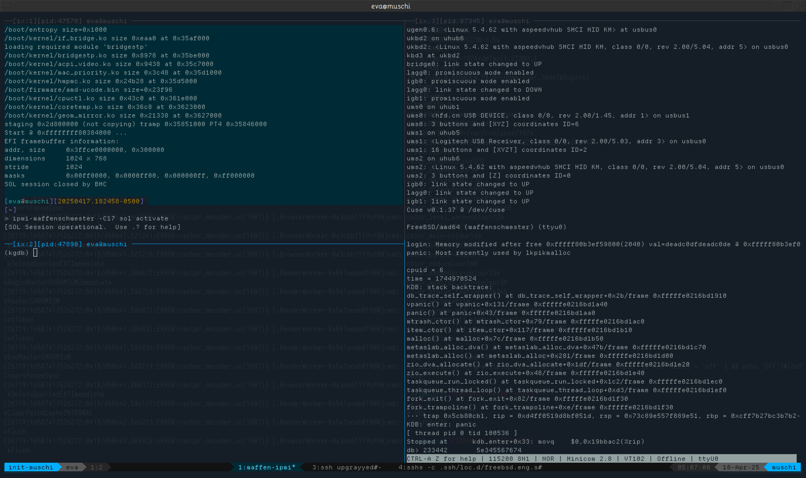Click the 'bridge0: link state changed to UP' line
806x478 pixels.
tap(474, 64)
